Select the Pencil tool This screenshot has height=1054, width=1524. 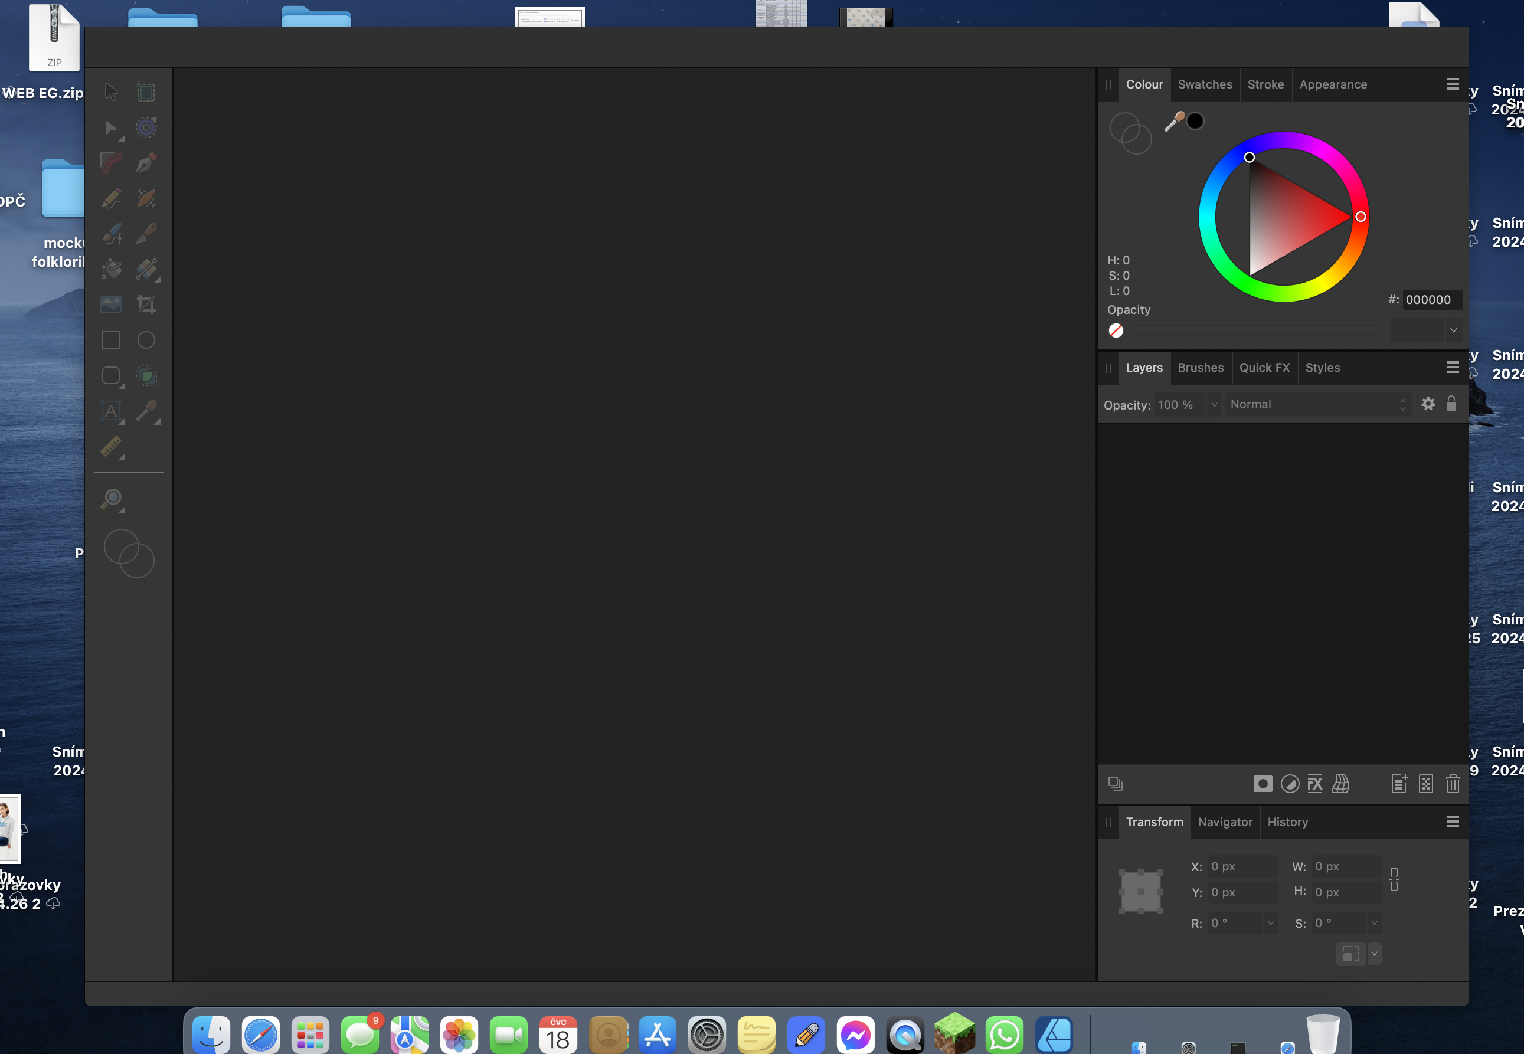[x=111, y=198]
